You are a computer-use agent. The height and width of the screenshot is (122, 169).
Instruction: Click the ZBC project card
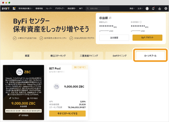click(23, 92)
